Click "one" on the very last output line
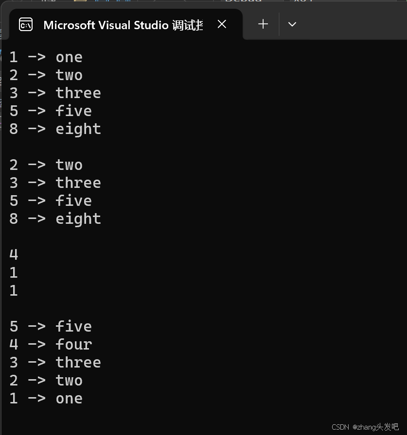 pos(69,399)
